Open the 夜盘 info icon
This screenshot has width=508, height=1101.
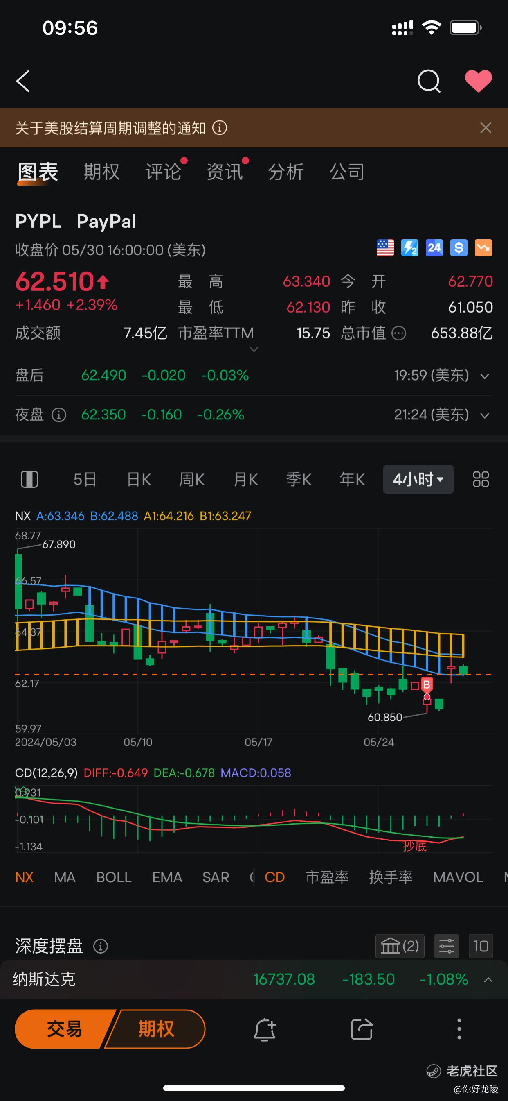[59, 415]
